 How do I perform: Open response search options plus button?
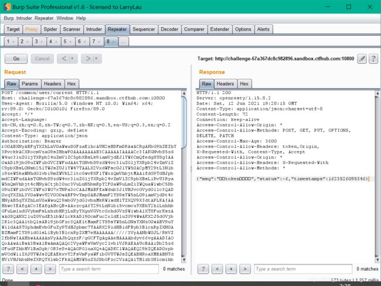click(231, 269)
